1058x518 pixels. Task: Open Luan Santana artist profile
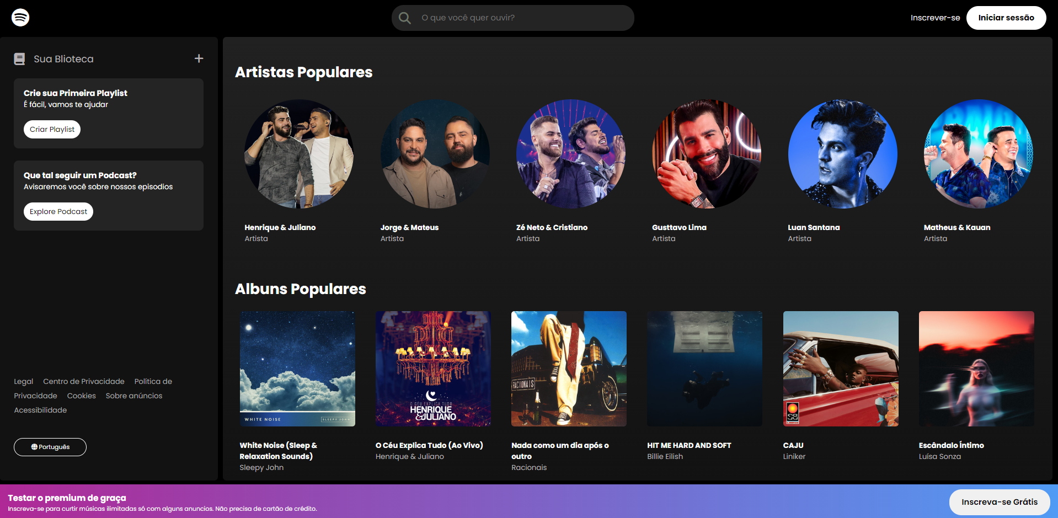coord(842,154)
